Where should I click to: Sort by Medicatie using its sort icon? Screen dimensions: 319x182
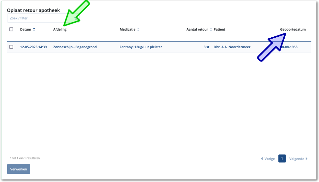click(138, 29)
